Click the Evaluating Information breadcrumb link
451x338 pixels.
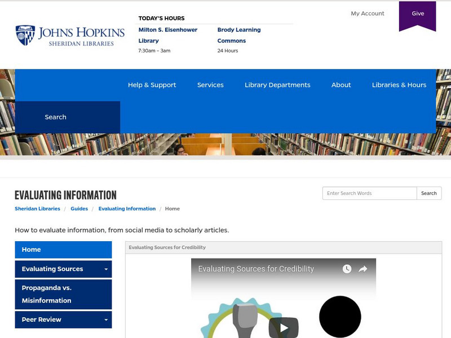[x=127, y=208]
